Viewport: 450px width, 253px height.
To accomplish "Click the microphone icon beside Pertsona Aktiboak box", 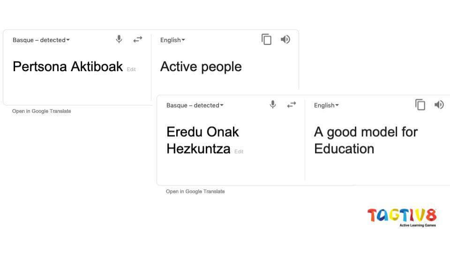I will [x=119, y=39].
